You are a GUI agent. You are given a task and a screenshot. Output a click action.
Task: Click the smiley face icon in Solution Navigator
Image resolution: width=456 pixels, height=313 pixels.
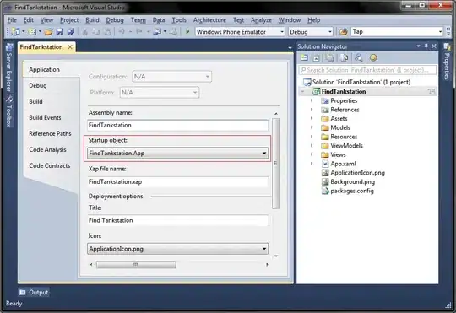pyautogui.click(x=373, y=58)
